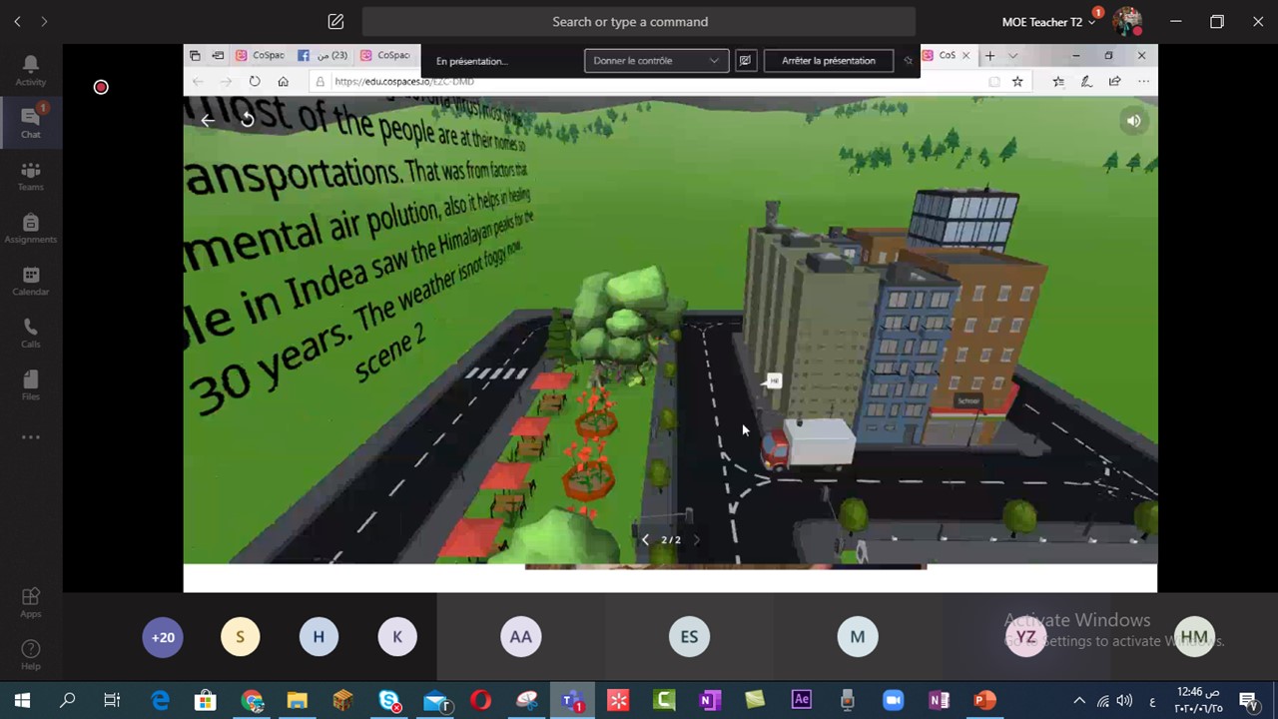The width and height of the screenshot is (1278, 719).
Task: Expand browser tab list chevron
Action: (x=1012, y=56)
